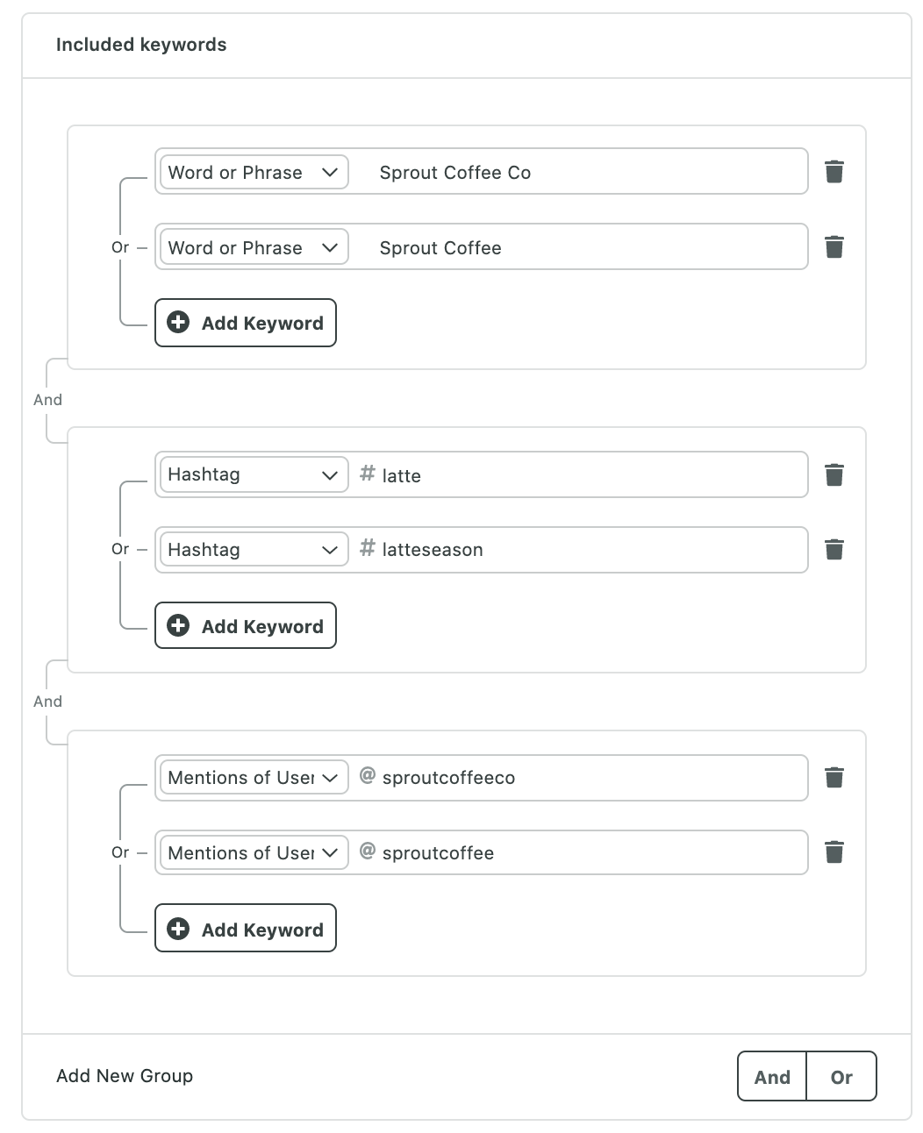This screenshot has height=1133, width=923.
Task: Remove the latteseason hashtag keyword
Action: click(x=834, y=550)
